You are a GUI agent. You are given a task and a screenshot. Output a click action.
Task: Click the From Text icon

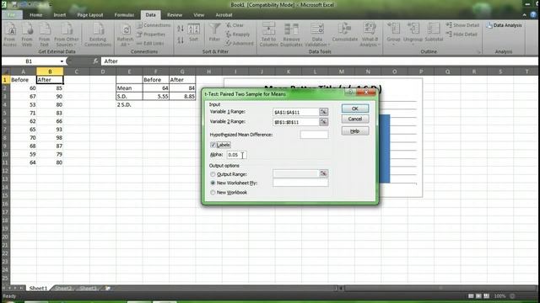(x=44, y=35)
